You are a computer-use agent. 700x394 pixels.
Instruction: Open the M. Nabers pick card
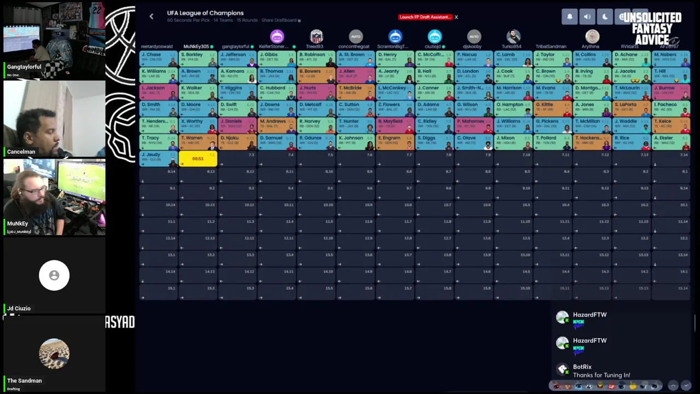(x=670, y=58)
